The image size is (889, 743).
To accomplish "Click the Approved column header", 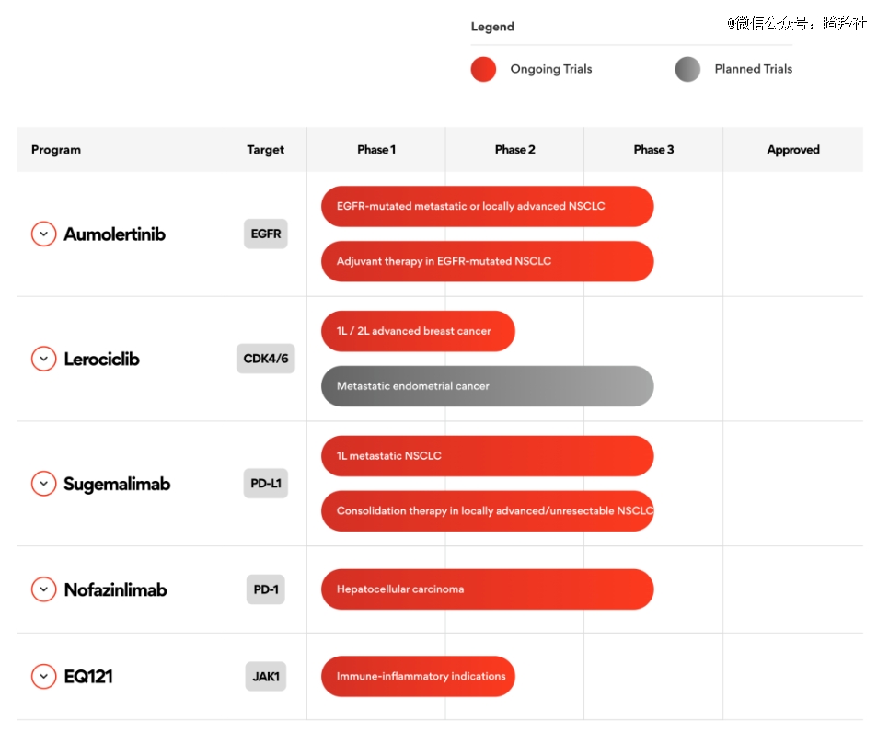I will tap(792, 150).
